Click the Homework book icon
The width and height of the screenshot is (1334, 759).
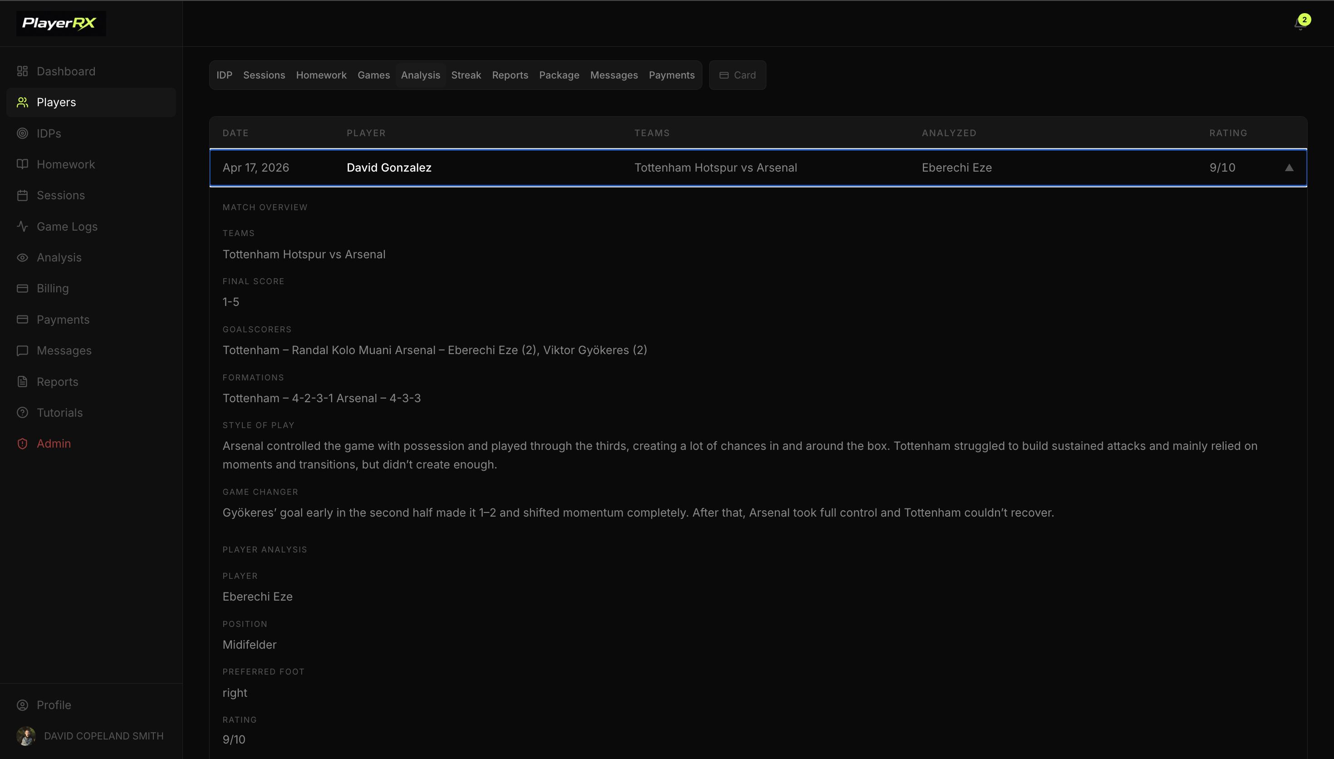[x=22, y=164]
